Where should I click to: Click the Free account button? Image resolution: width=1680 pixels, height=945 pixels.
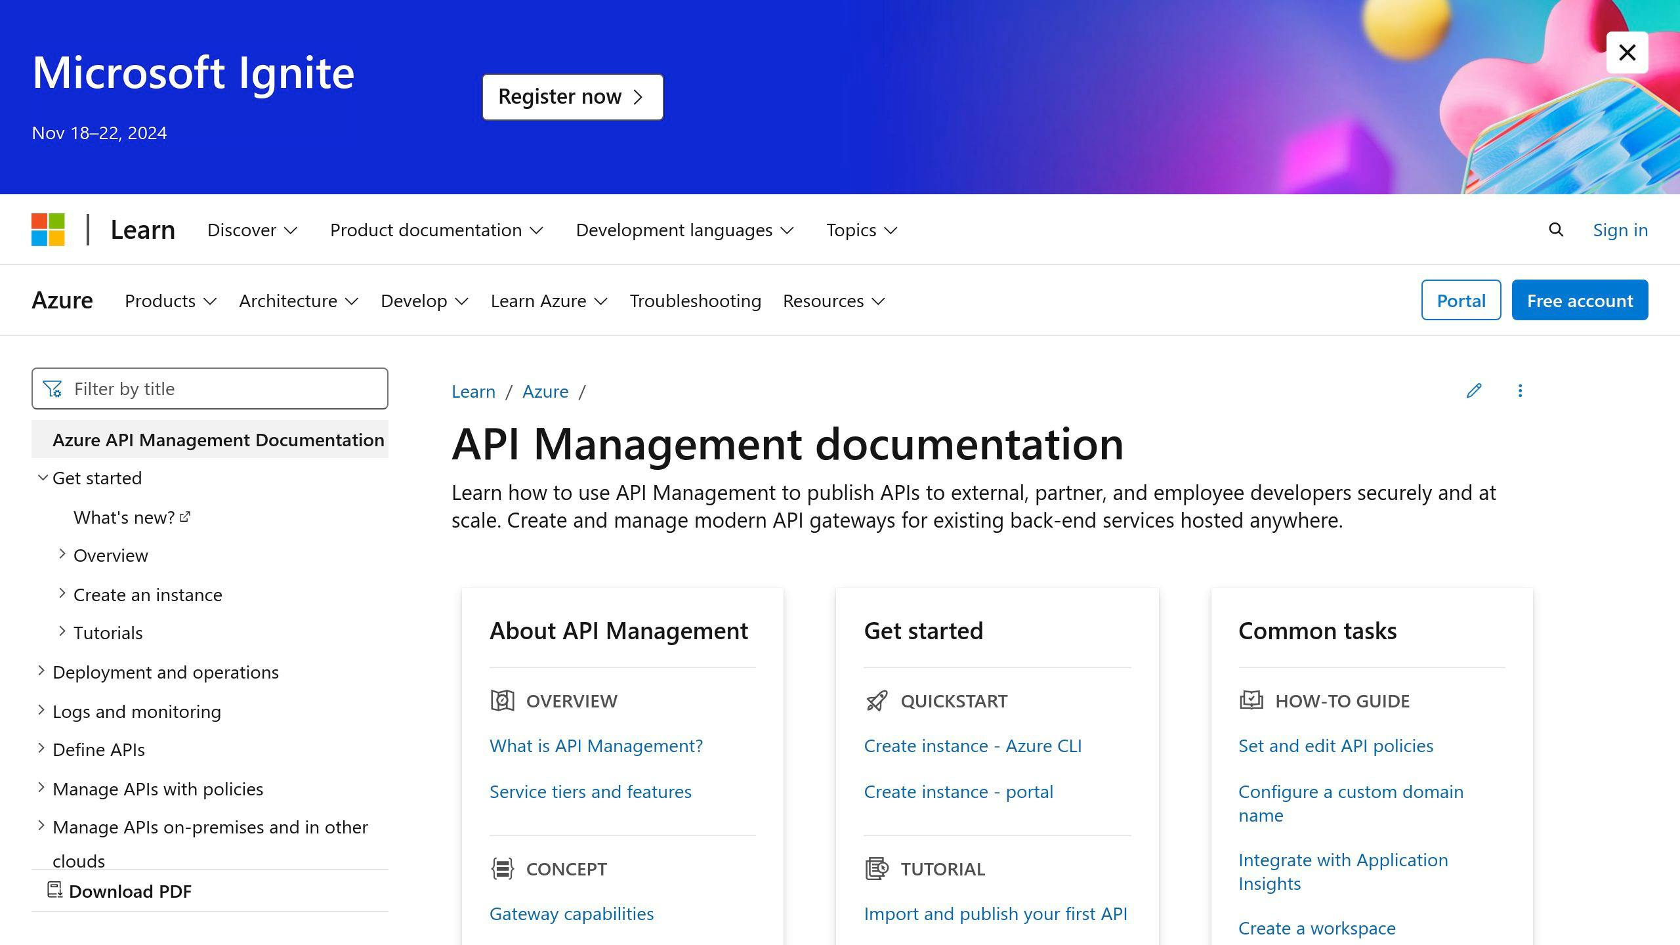(1580, 300)
